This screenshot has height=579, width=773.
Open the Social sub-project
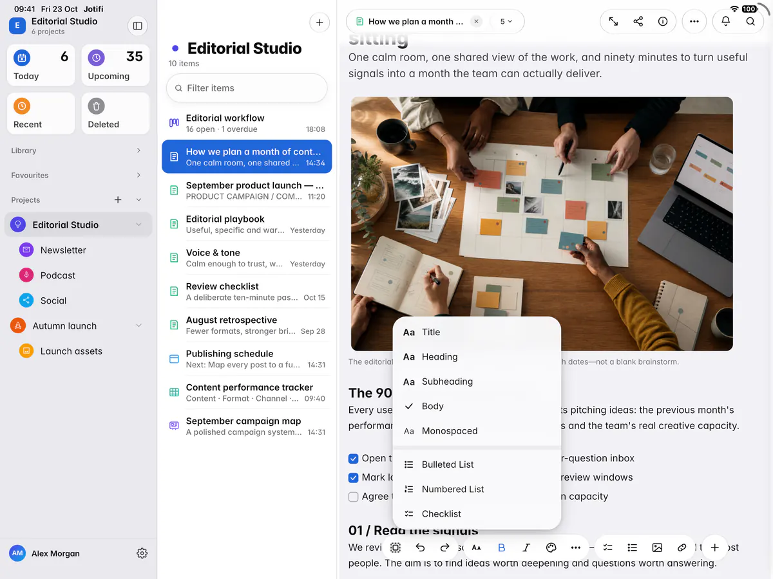(53, 300)
